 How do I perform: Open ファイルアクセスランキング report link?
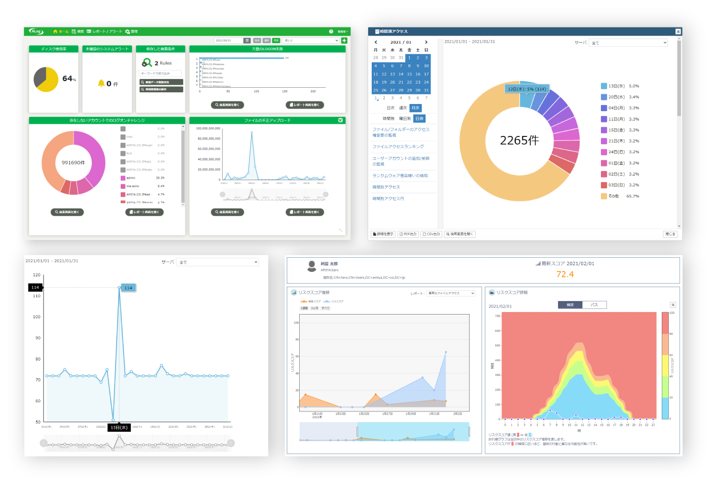pos(398,147)
